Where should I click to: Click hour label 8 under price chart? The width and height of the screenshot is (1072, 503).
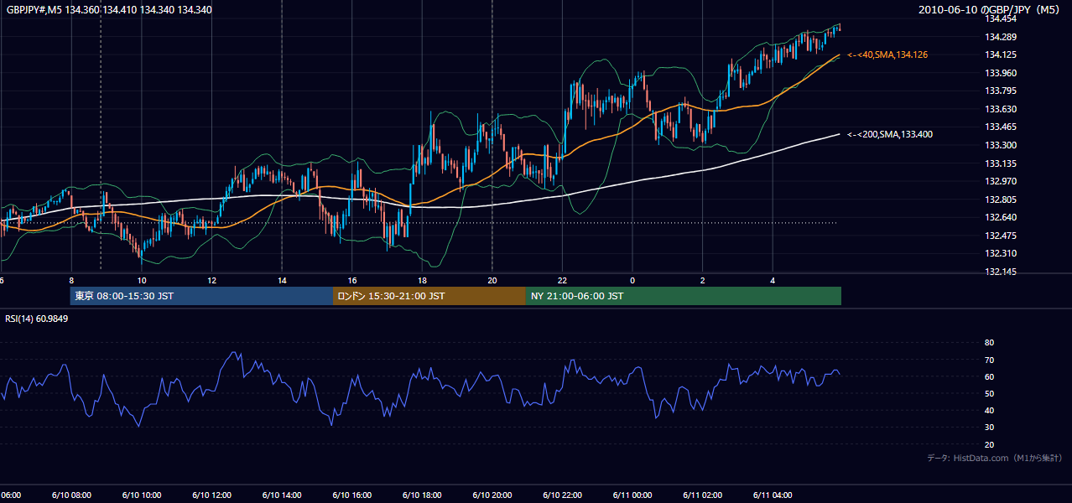click(71, 281)
